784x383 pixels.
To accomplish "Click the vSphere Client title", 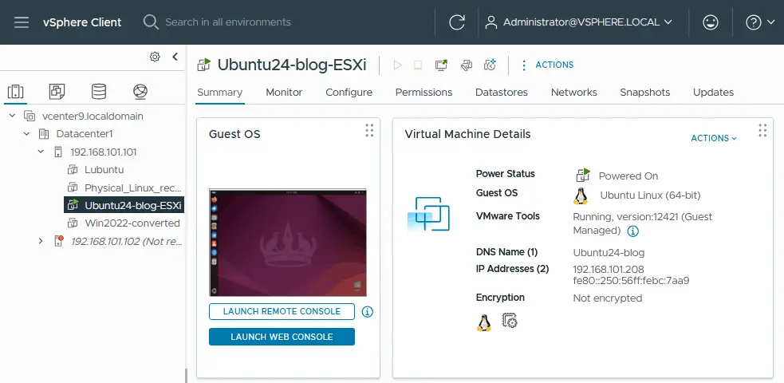I will click(x=82, y=22).
